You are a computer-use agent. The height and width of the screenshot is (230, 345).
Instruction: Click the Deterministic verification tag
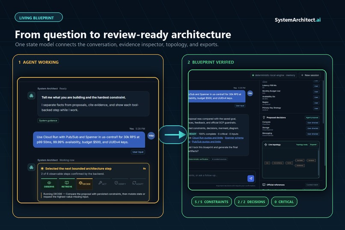199,159
